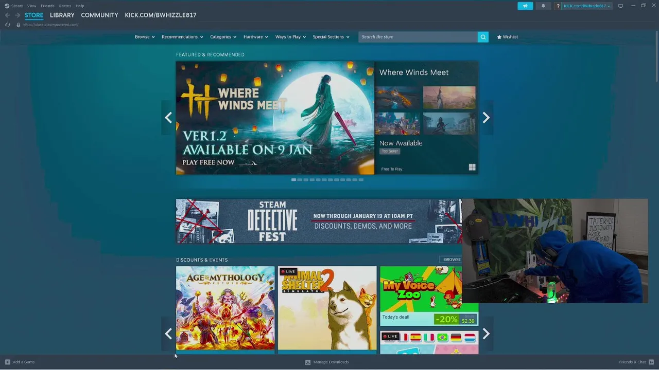
Task: Click the Steam logo icon in menu bar
Action: tap(7, 6)
